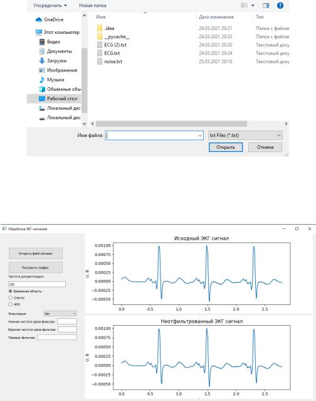Click the view mode icon in the dialog toolbar
Image resolution: width=316 pixels, height=401 pixels.
pyautogui.click(x=245, y=6)
